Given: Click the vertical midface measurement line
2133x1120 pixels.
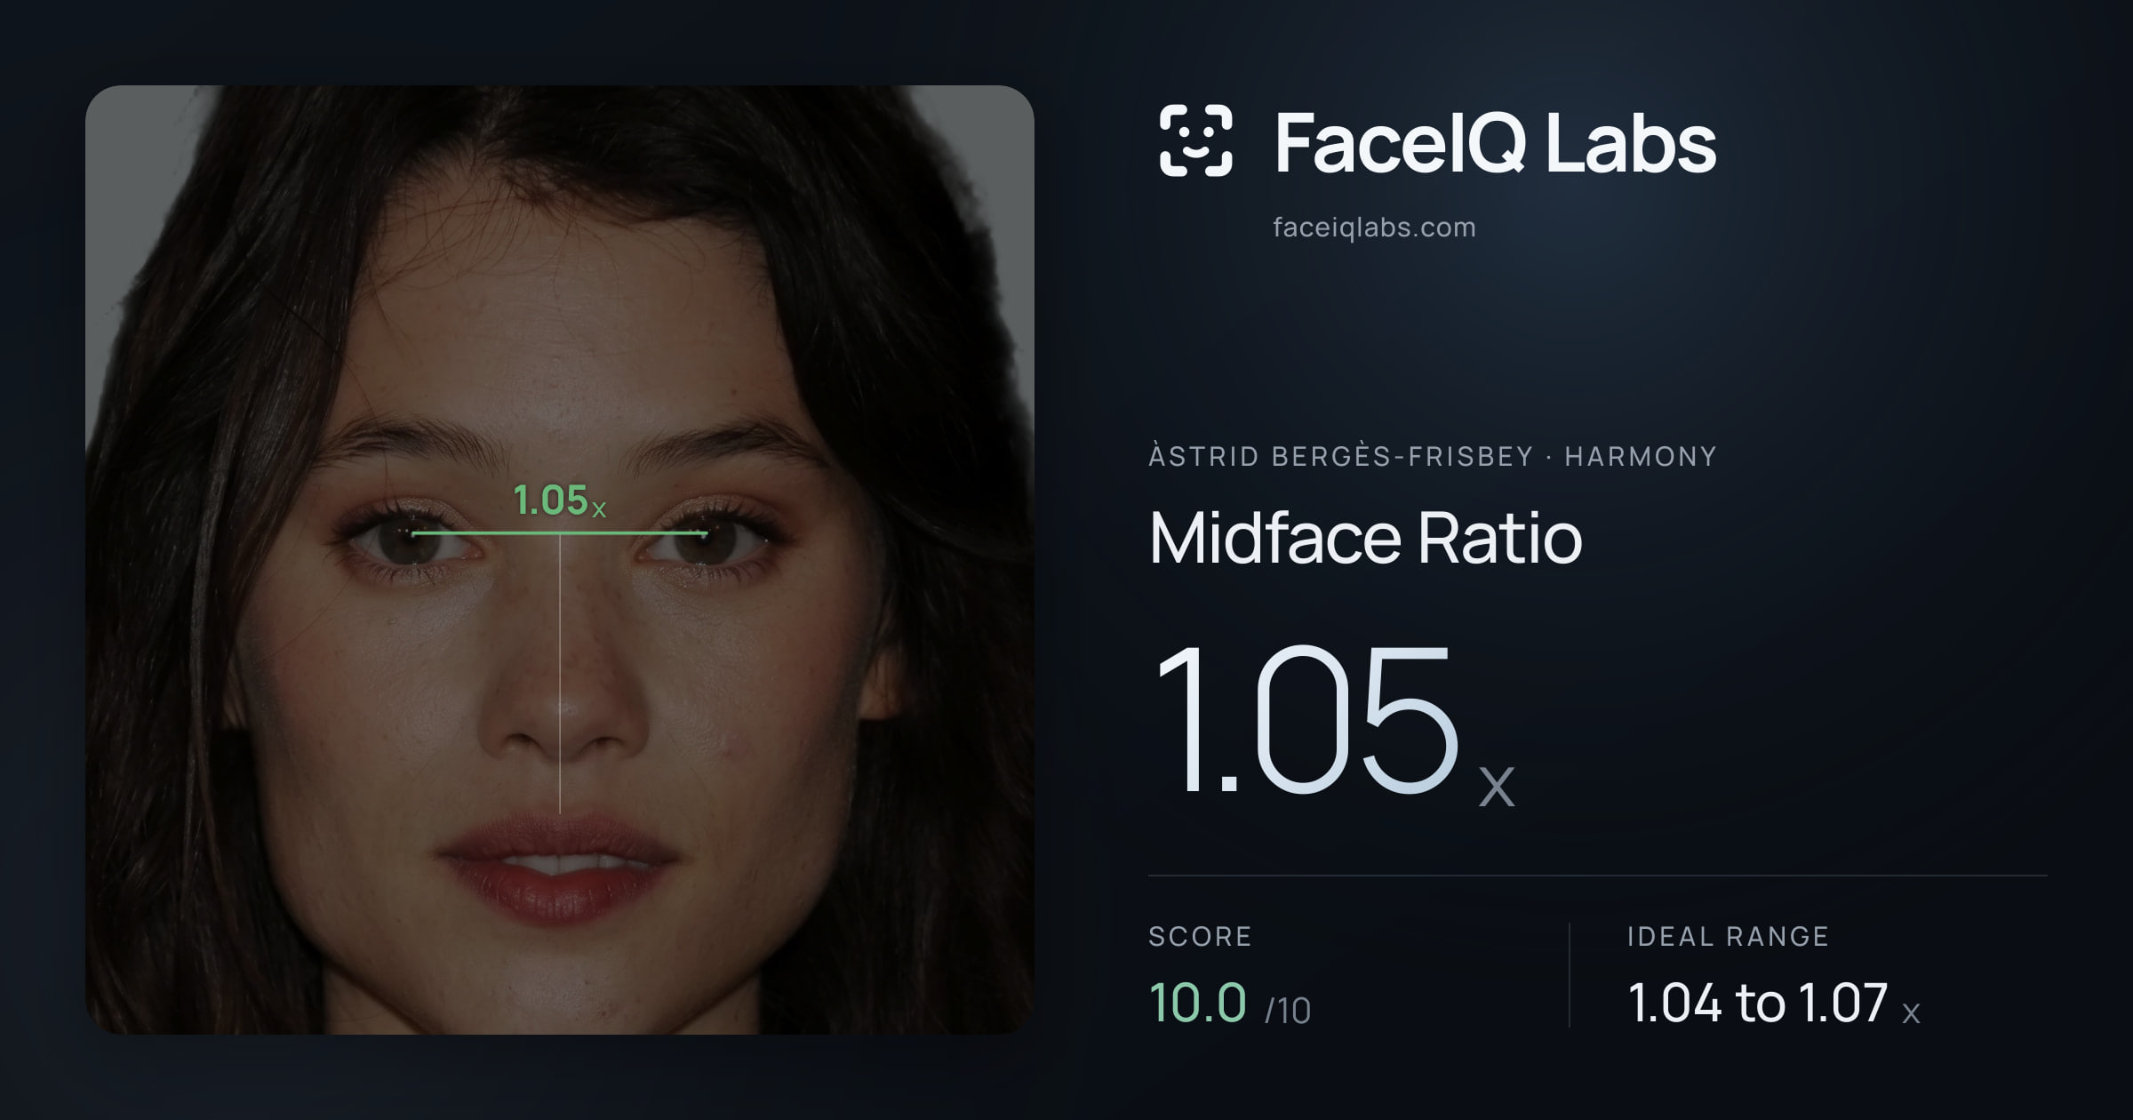Looking at the screenshot, I should (x=560, y=674).
